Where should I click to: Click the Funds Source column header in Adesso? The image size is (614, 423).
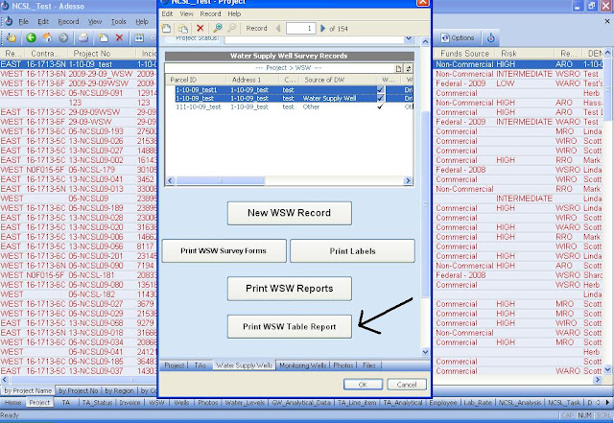coord(463,54)
